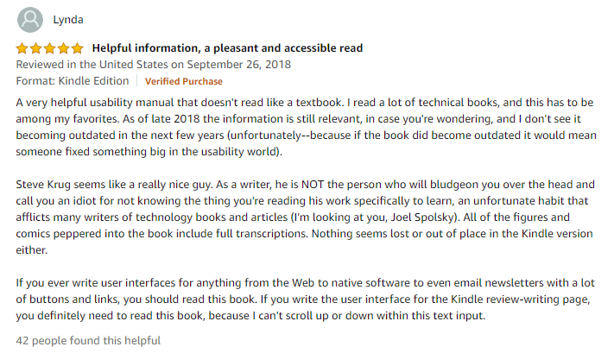Click the paragraph starting 'A very helpful usability'
This screenshot has width=614, height=353.
click(x=307, y=127)
